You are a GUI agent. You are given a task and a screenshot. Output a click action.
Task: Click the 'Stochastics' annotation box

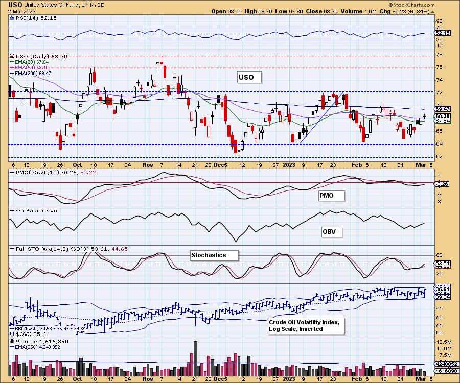coord(214,255)
